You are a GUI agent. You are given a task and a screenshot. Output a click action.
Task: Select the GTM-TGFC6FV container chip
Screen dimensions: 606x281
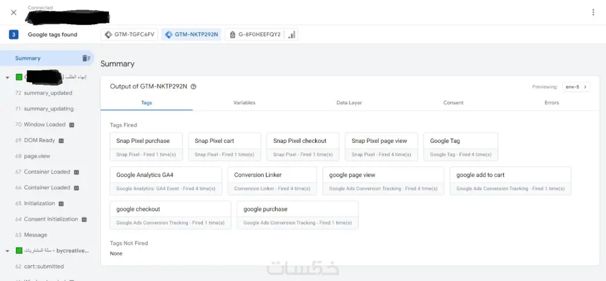pyautogui.click(x=130, y=35)
